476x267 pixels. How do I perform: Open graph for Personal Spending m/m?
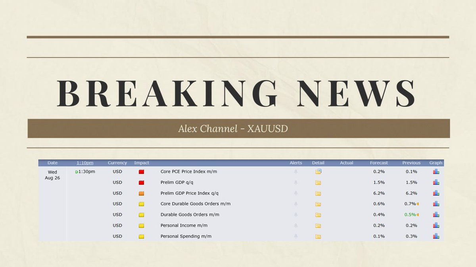436,236
